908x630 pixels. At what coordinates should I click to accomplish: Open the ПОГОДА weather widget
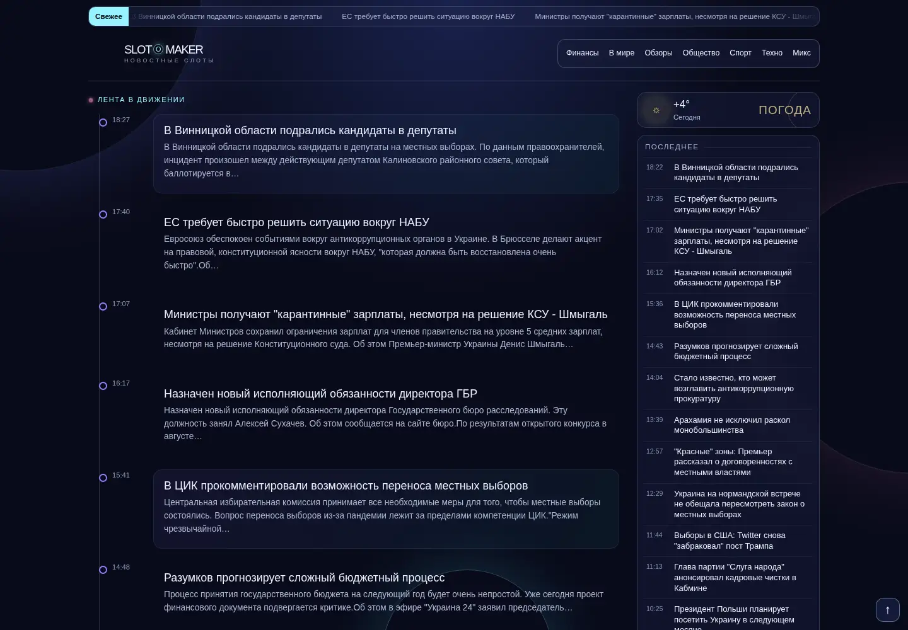pos(728,110)
